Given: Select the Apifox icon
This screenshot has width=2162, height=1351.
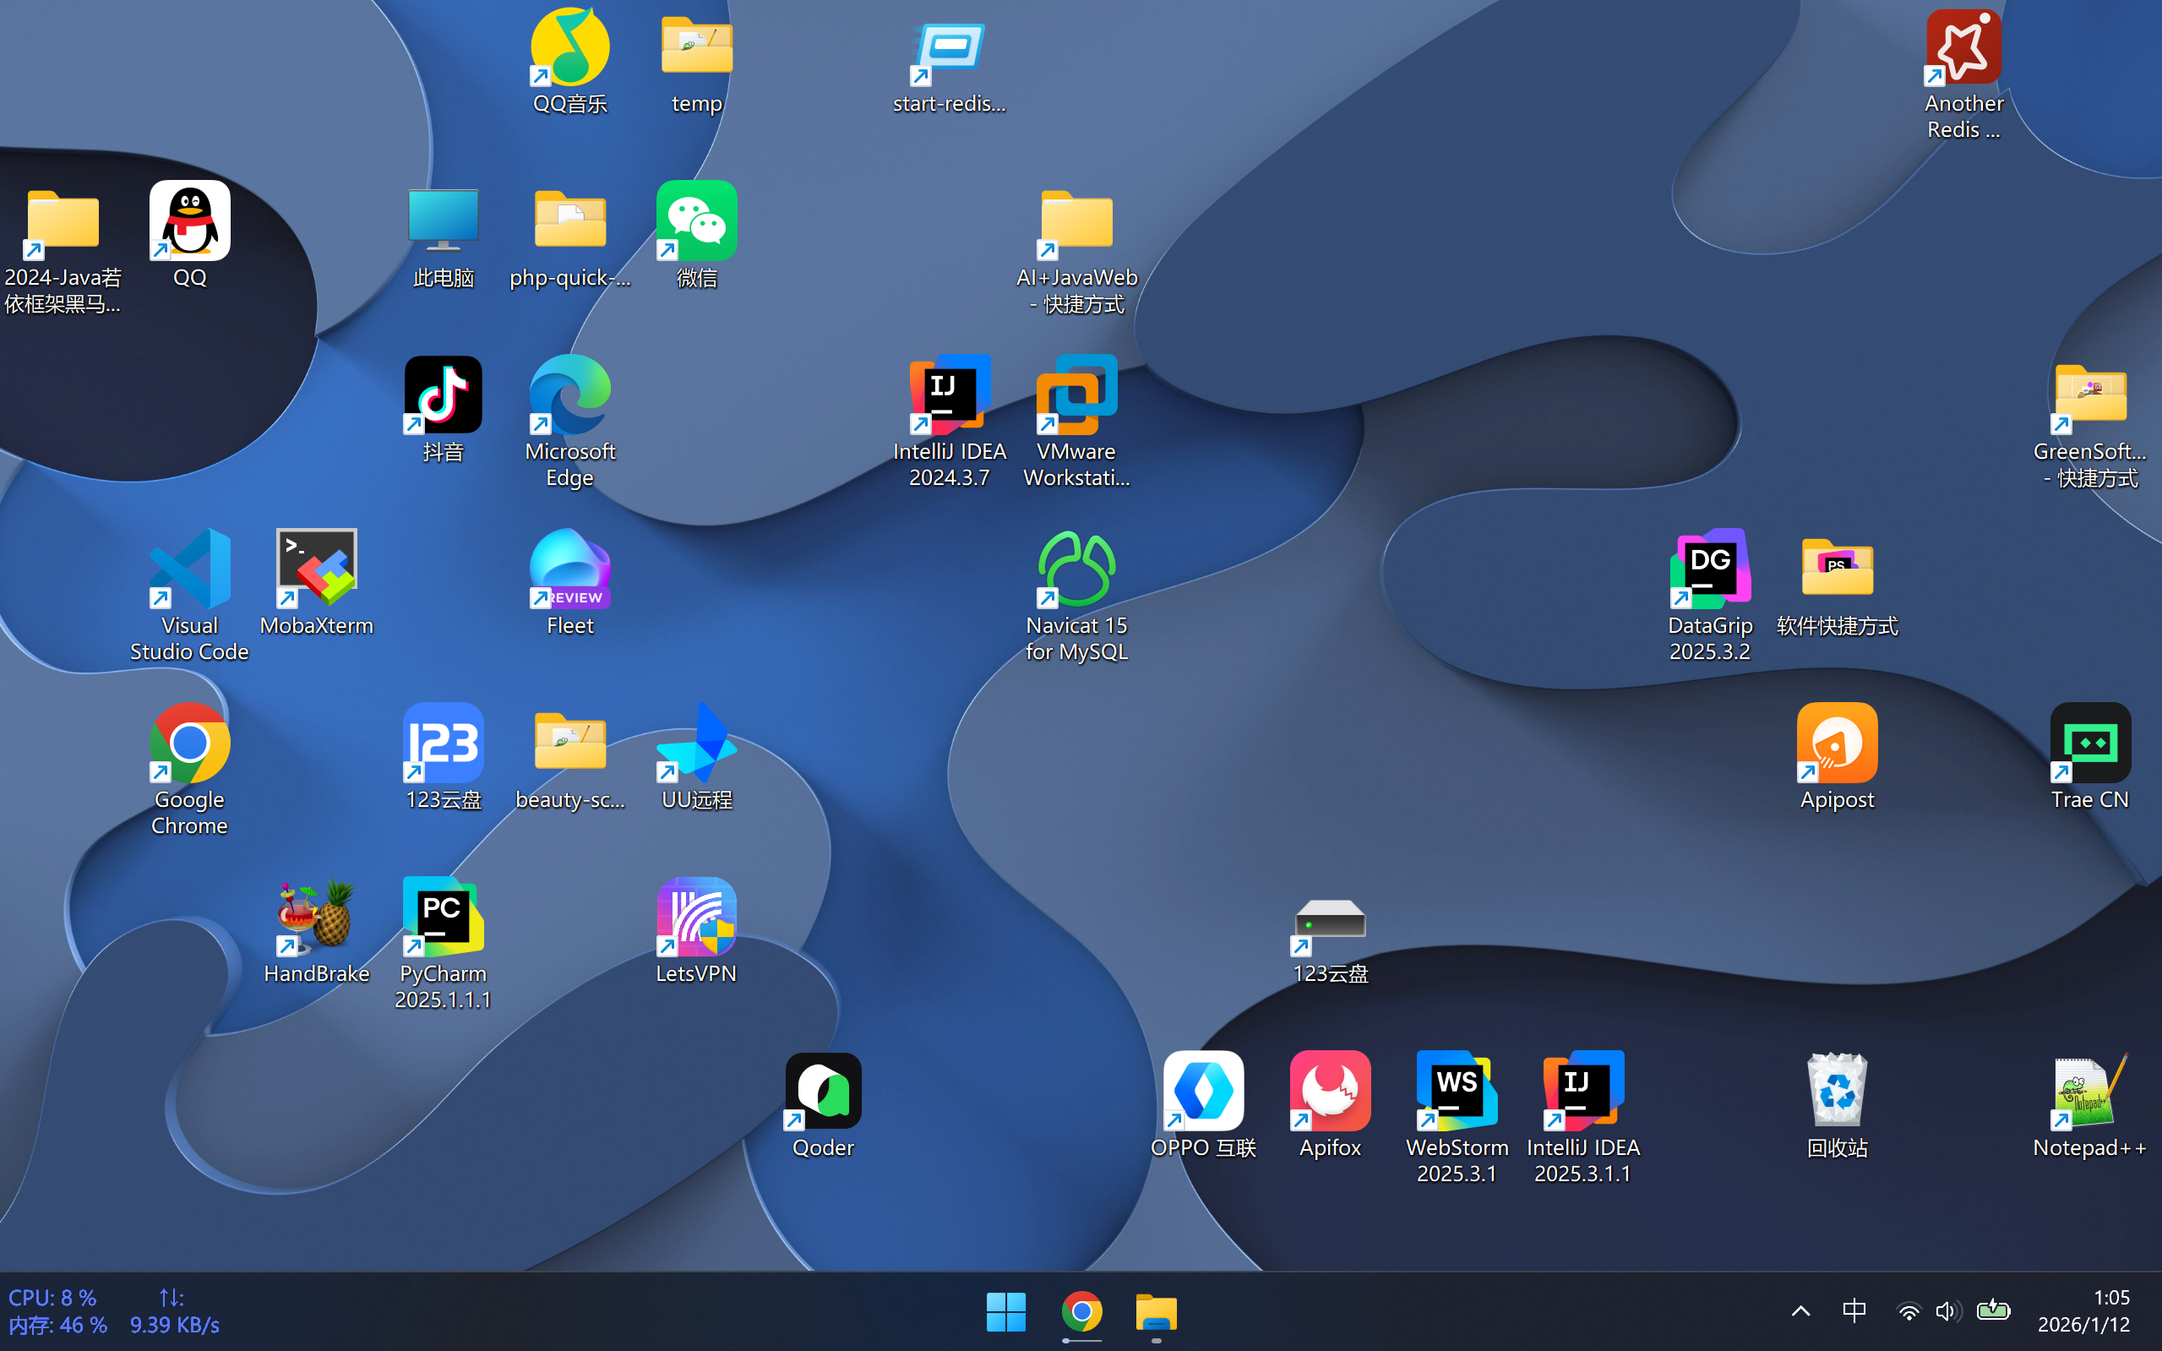Looking at the screenshot, I should pos(1329,1090).
